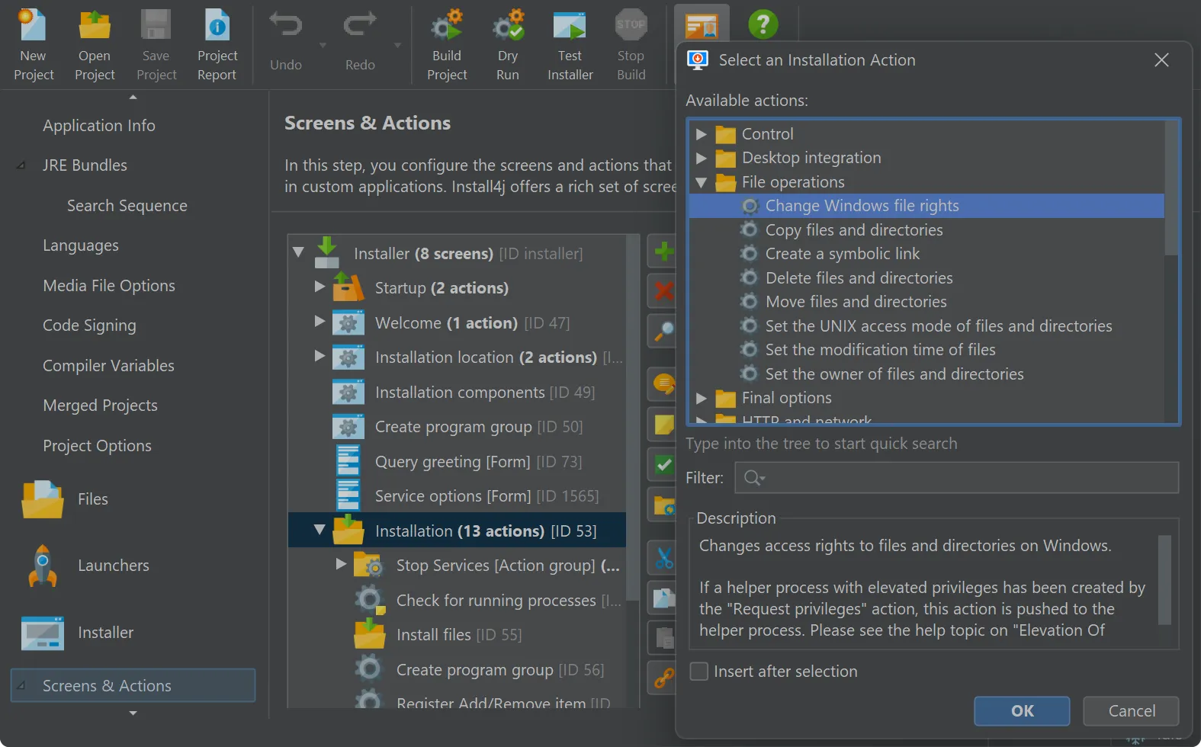Expand the Stop Services action group

tap(341, 565)
